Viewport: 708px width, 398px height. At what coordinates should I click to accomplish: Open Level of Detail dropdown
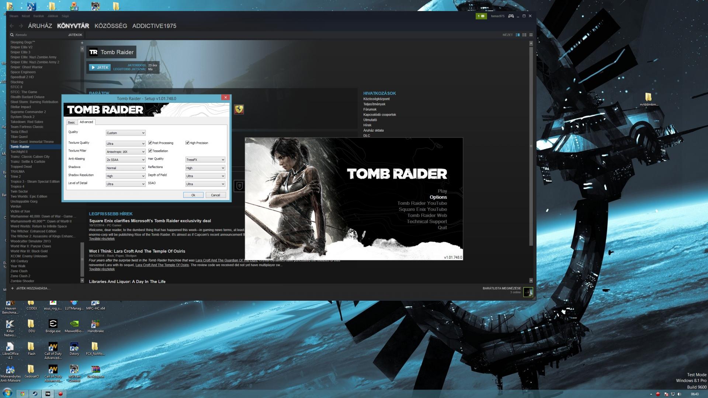tap(126, 184)
